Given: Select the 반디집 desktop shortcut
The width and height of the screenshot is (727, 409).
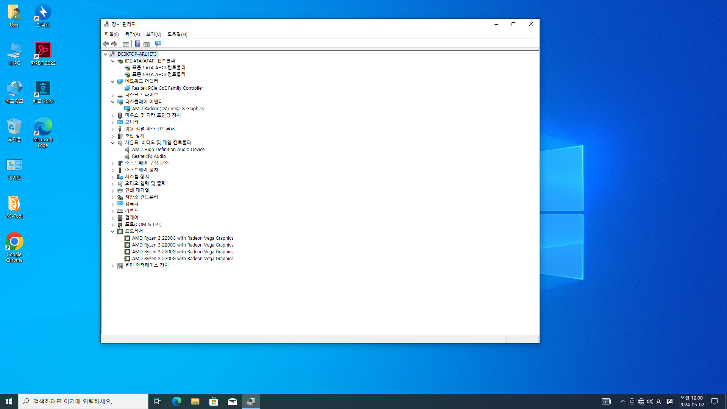Looking at the screenshot, I should point(43,16).
